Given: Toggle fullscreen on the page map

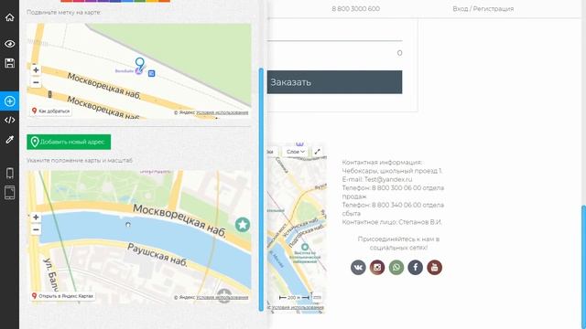Looking at the screenshot, I should [x=318, y=152].
